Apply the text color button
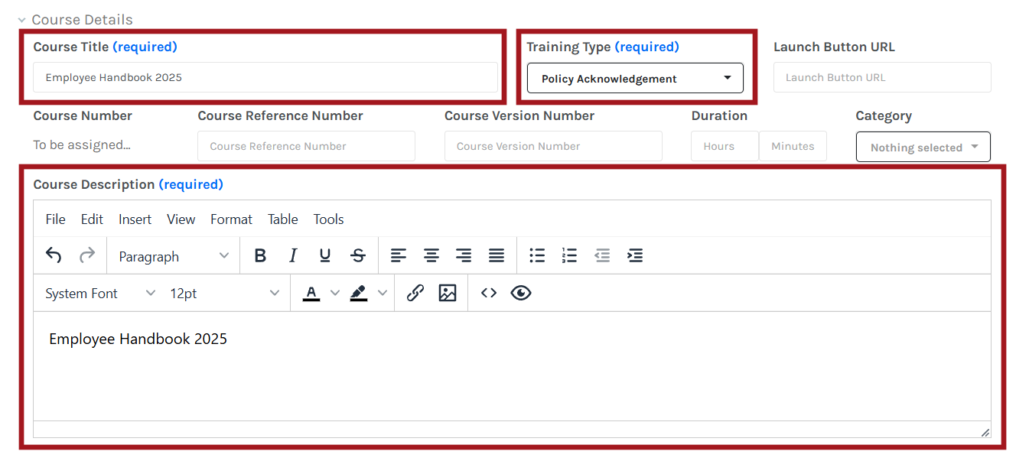Image resolution: width=1016 pixels, height=461 pixels. 311,293
